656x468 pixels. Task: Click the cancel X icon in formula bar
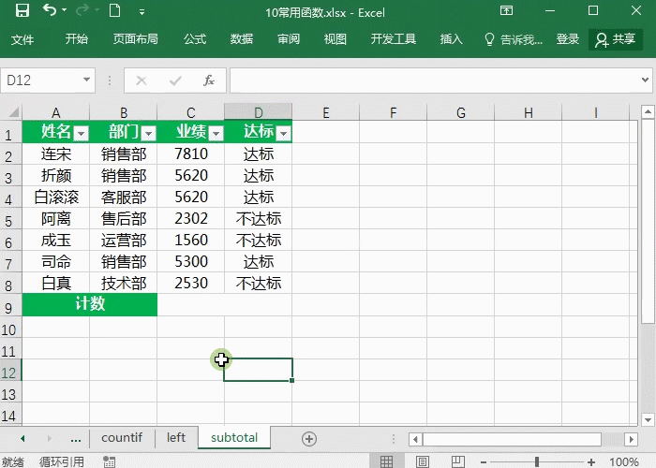tap(142, 80)
